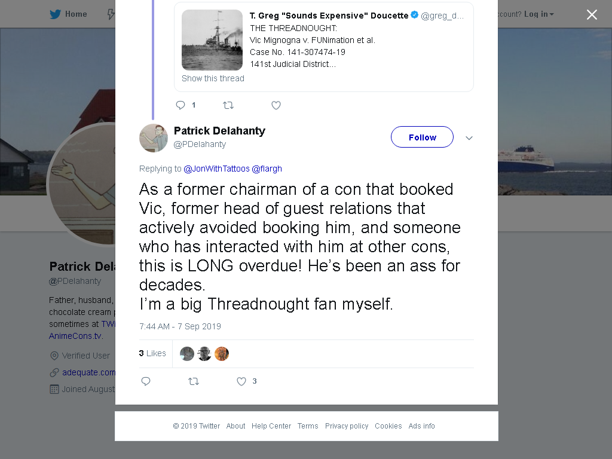Open the @flargh mention link
The width and height of the screenshot is (612, 459).
(x=267, y=169)
